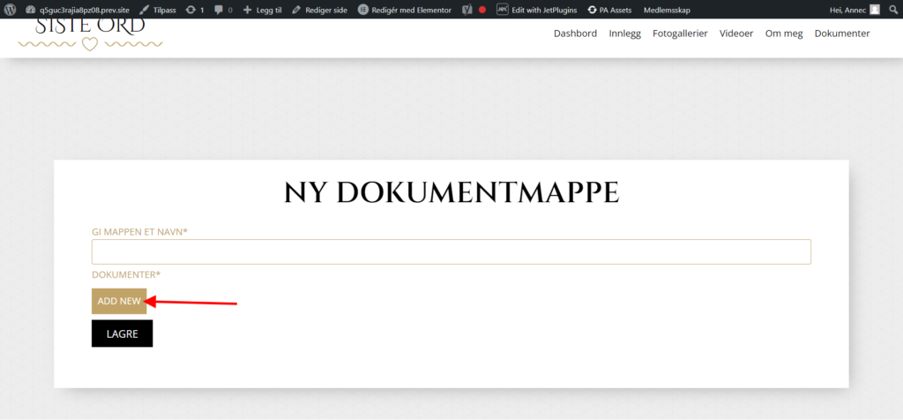Go to Dashbord in site navigation
The height and width of the screenshot is (420, 903).
[575, 34]
